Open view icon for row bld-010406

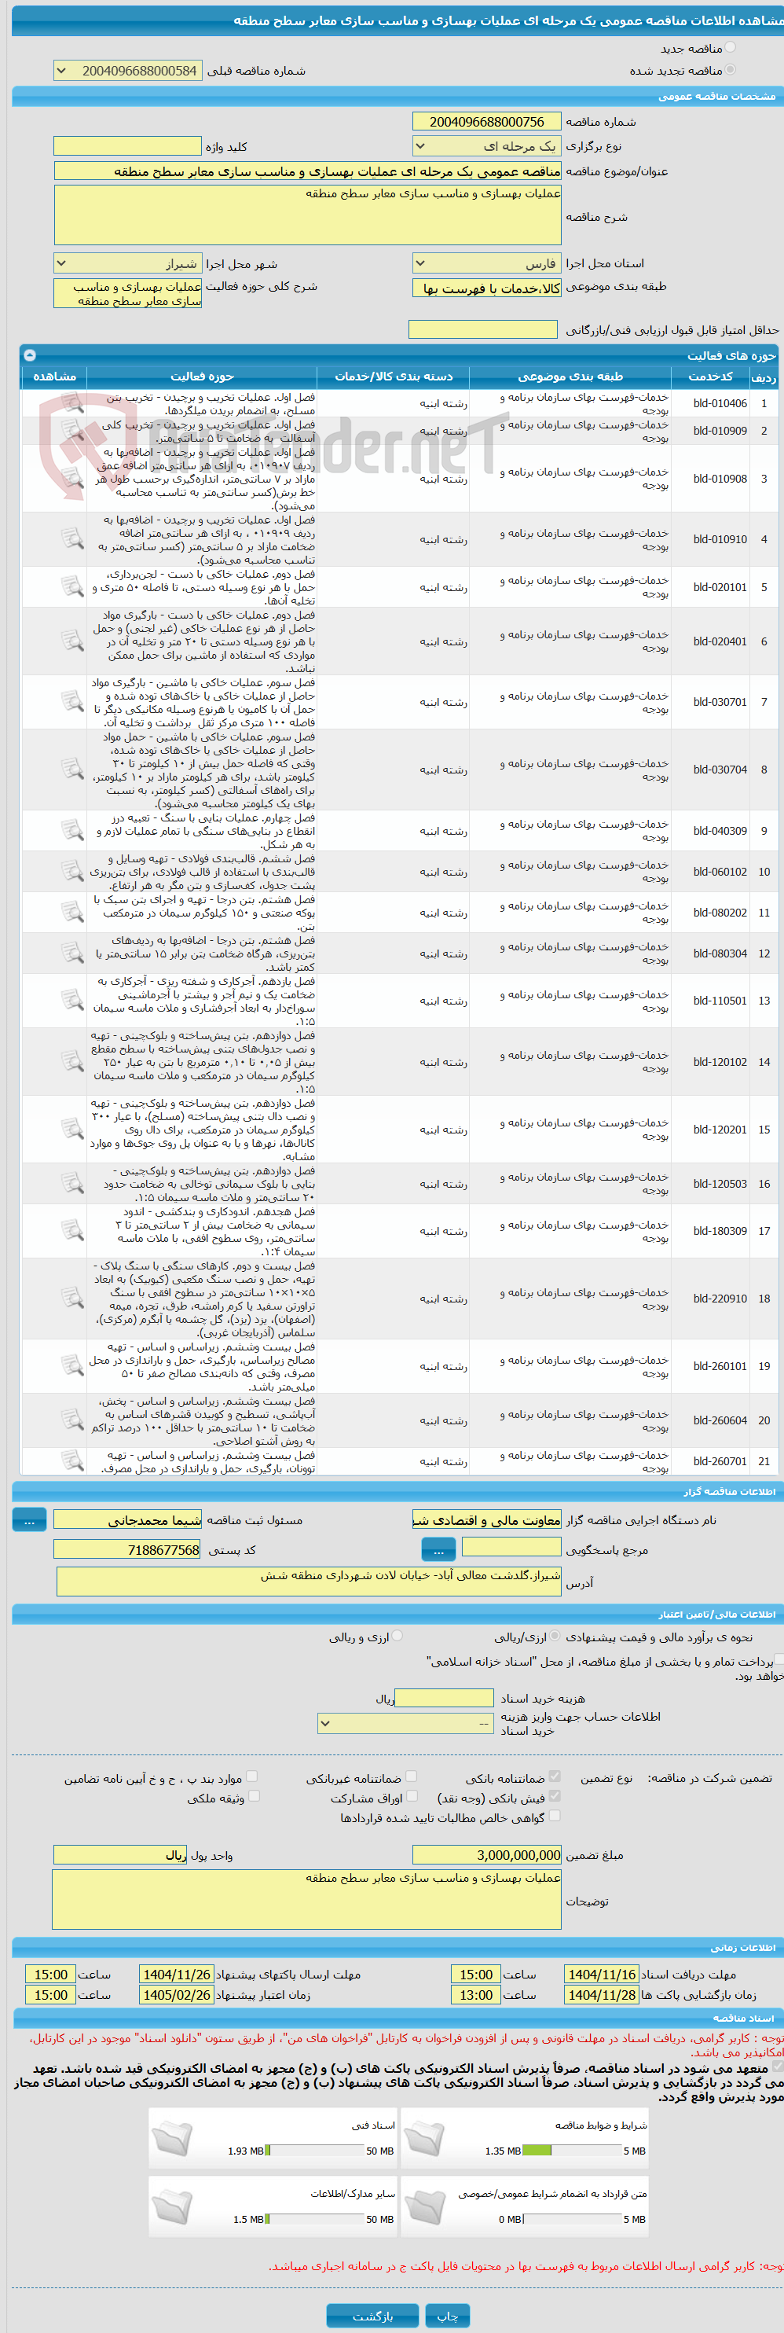(72, 403)
